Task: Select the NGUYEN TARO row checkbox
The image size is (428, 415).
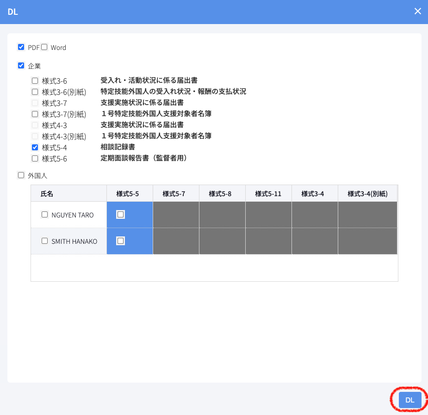Action: 45,215
